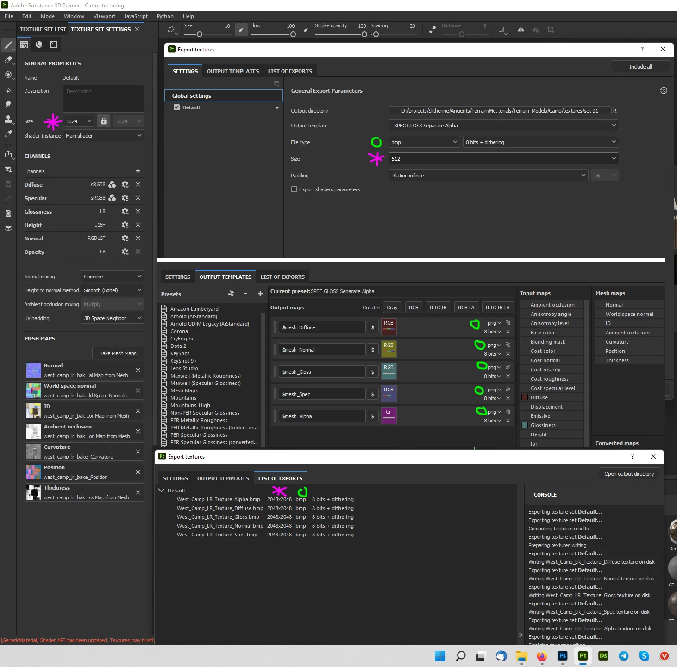Click the Include all button
Image resolution: width=677 pixels, height=667 pixels.
pyautogui.click(x=640, y=67)
